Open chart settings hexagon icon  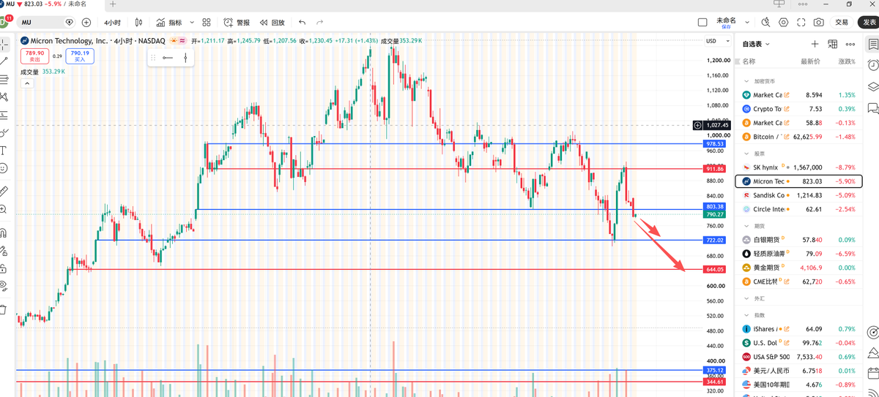coord(784,23)
